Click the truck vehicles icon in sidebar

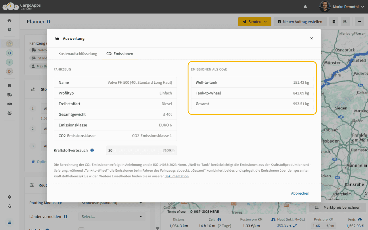coord(9,95)
